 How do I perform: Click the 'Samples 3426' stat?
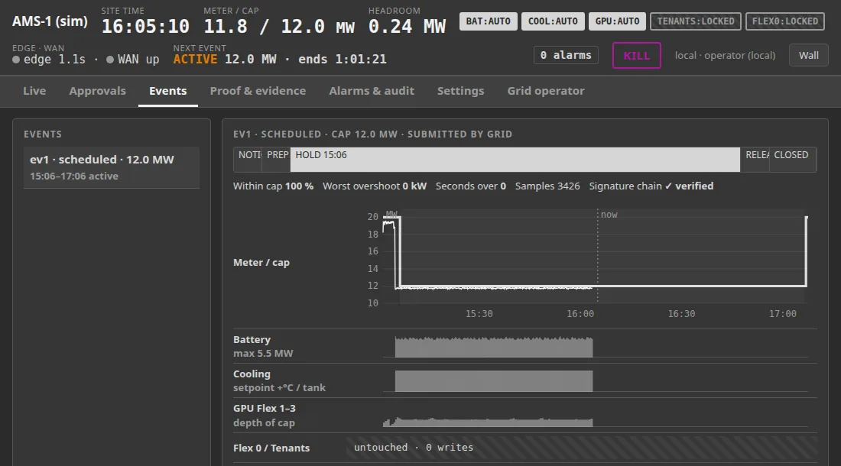[x=547, y=186]
